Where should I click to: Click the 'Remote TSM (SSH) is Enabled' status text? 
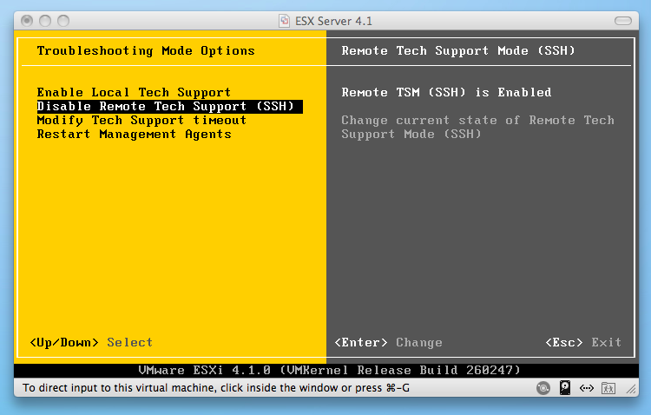click(x=446, y=92)
